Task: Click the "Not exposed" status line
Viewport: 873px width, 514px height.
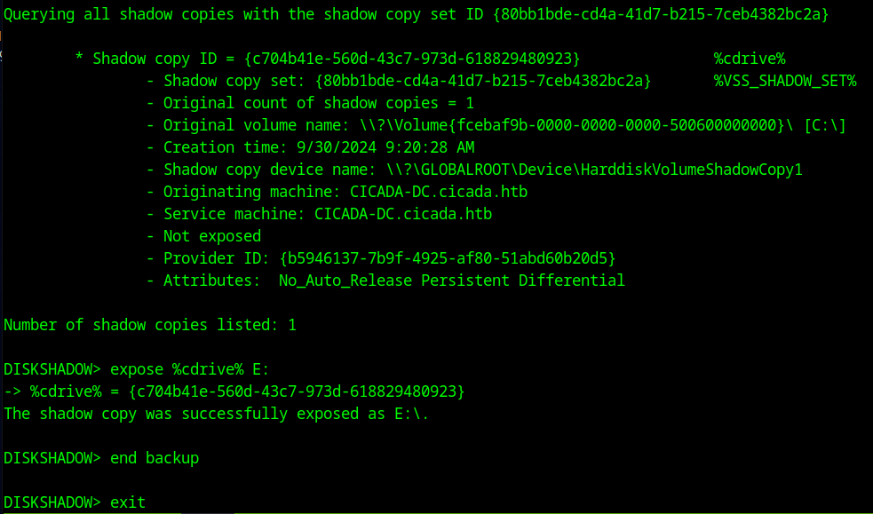Action: [211, 236]
